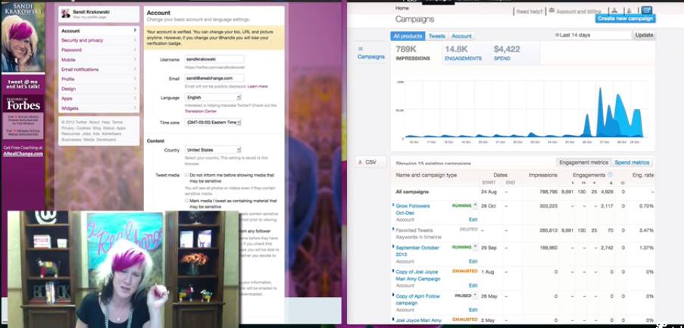Click inside the Email field

[x=214, y=78]
